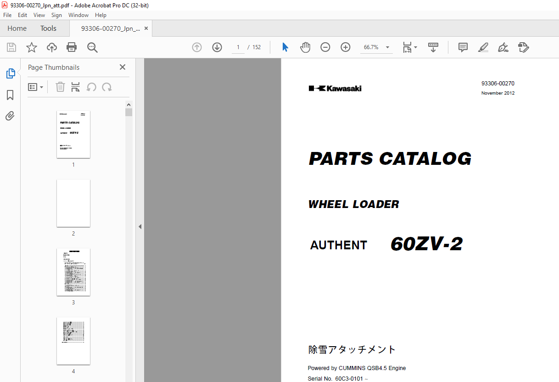The image size is (559, 382).
Task: Close the Page Thumbnails panel
Action: point(123,67)
